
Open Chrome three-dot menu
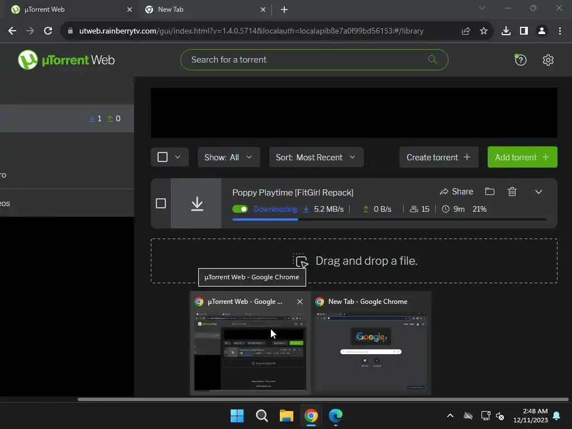point(560,31)
